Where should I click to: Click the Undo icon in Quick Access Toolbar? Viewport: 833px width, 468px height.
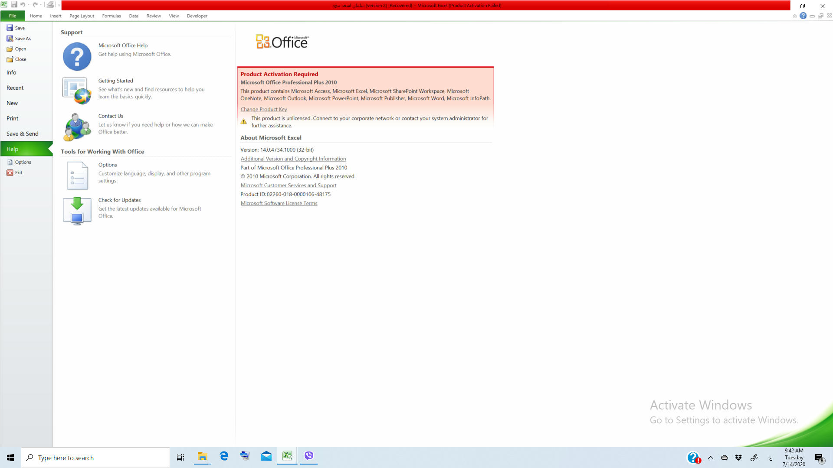click(23, 5)
